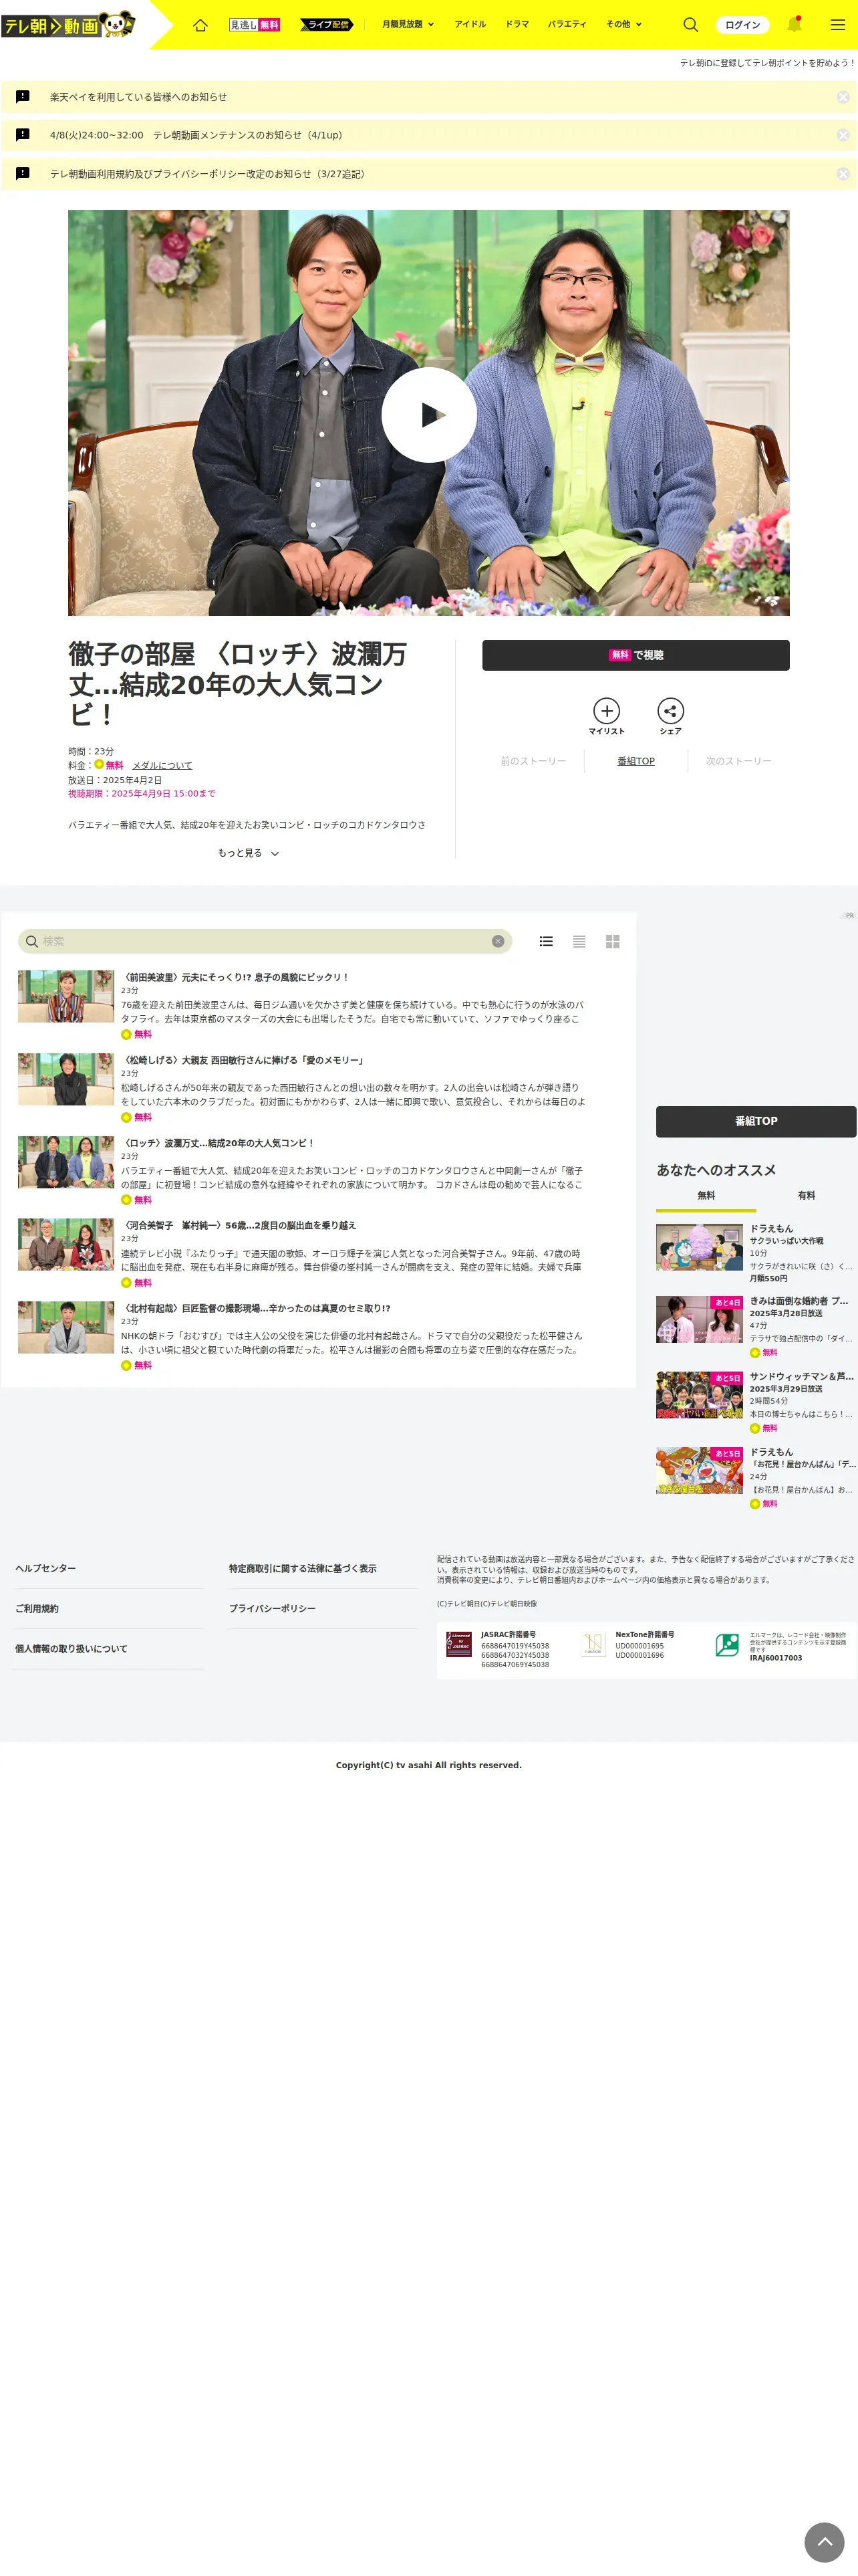Select the 無料 recommendations tab
Image resolution: width=858 pixels, height=2576 pixels.
pyautogui.click(x=706, y=1196)
